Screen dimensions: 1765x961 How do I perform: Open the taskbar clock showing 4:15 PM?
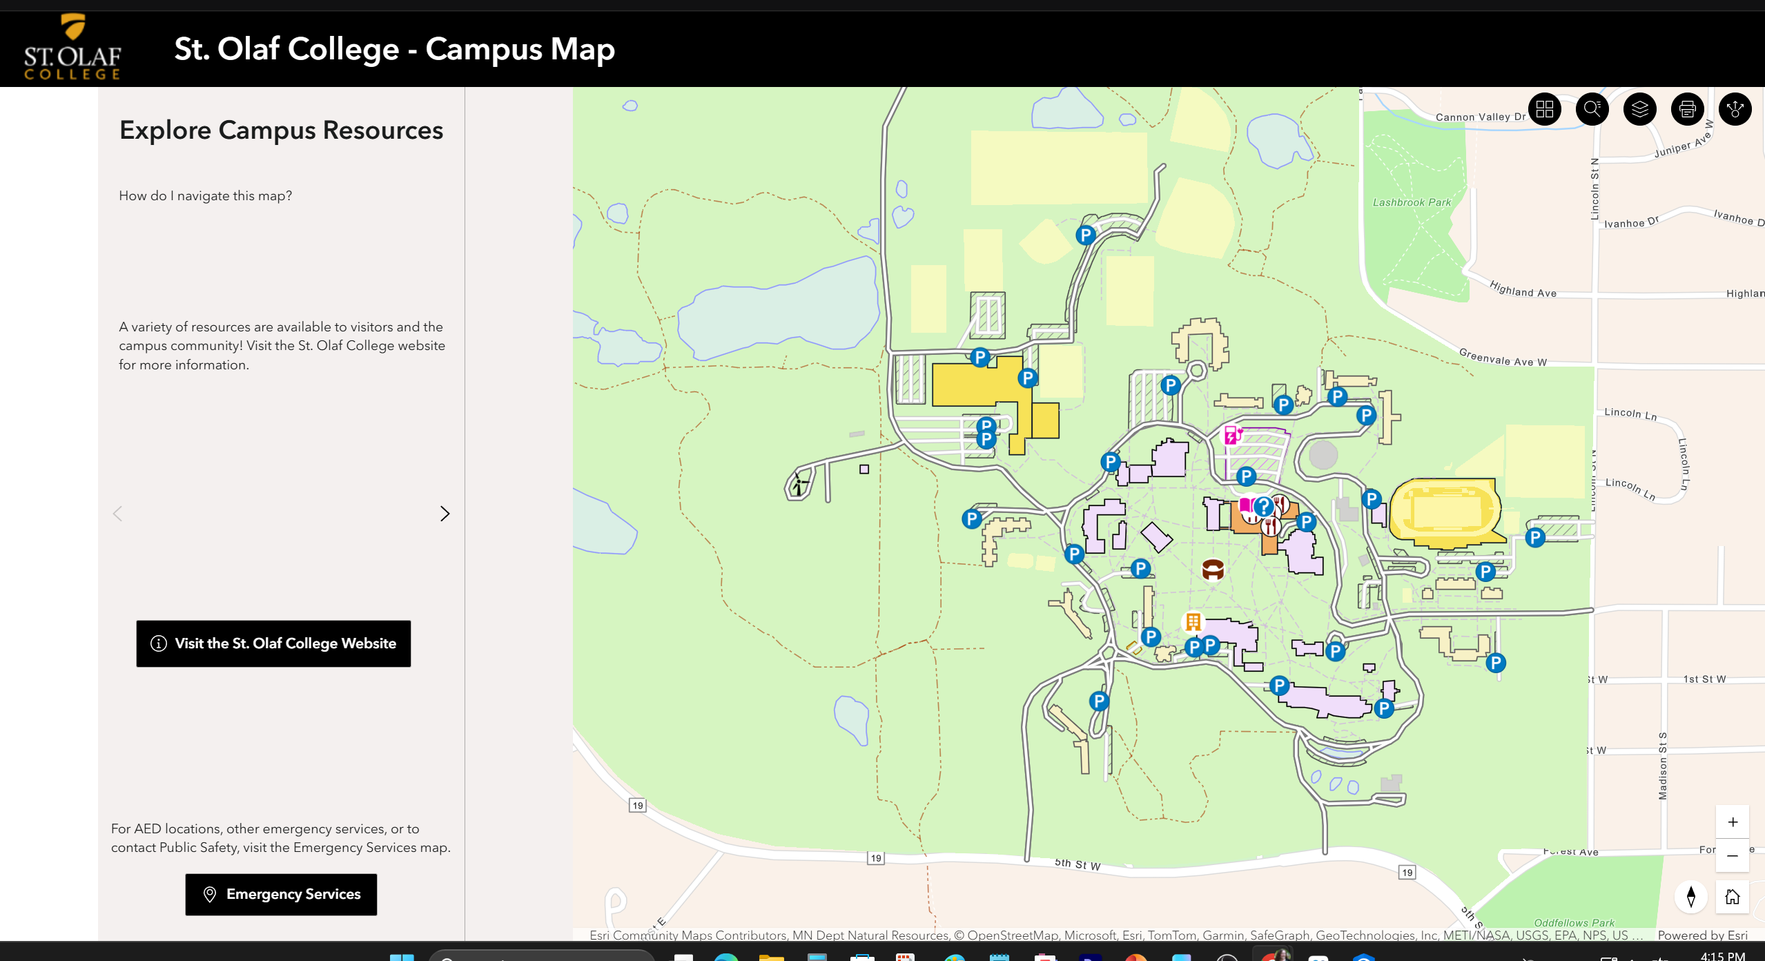tap(1723, 955)
